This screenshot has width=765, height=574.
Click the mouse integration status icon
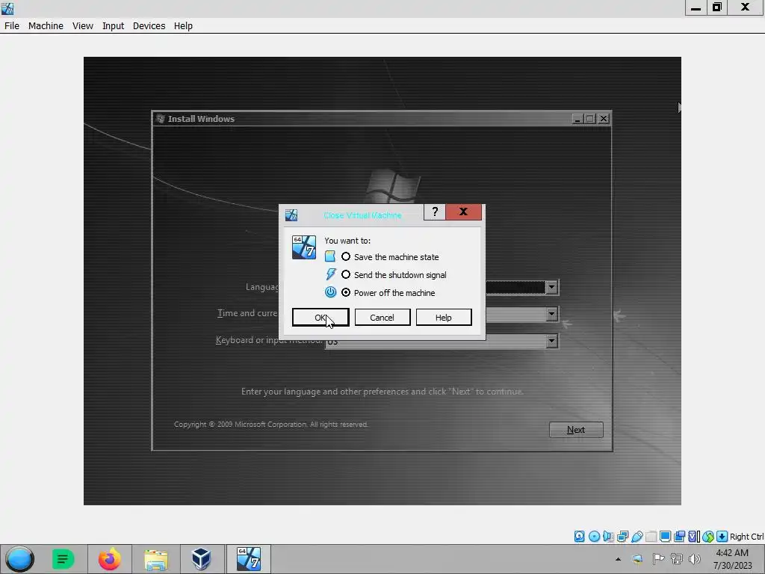pyautogui.click(x=708, y=537)
